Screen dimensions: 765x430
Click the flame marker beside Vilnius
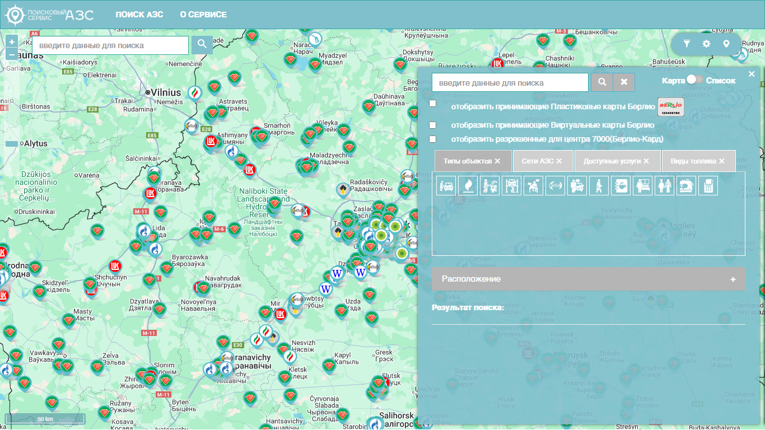(x=194, y=92)
